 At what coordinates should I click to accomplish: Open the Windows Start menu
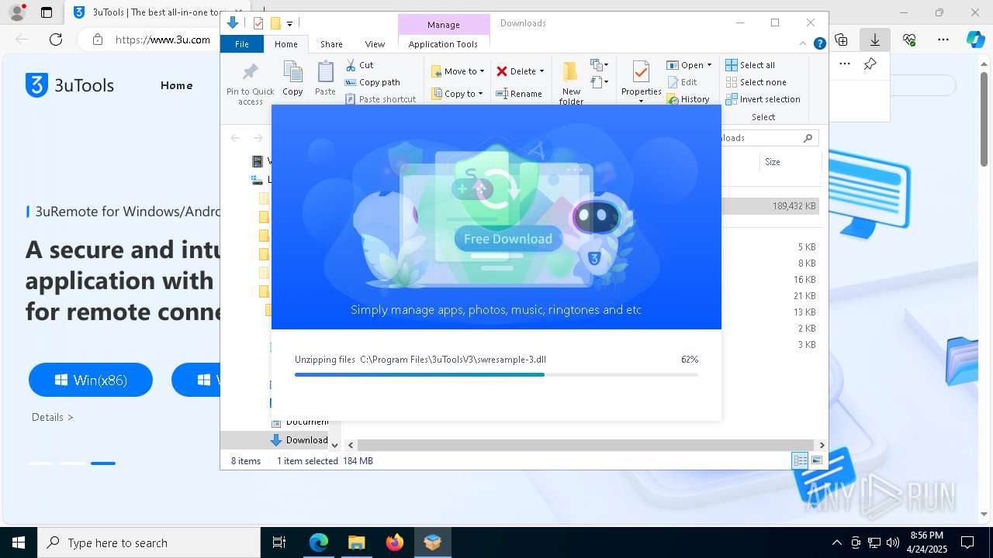(18, 542)
